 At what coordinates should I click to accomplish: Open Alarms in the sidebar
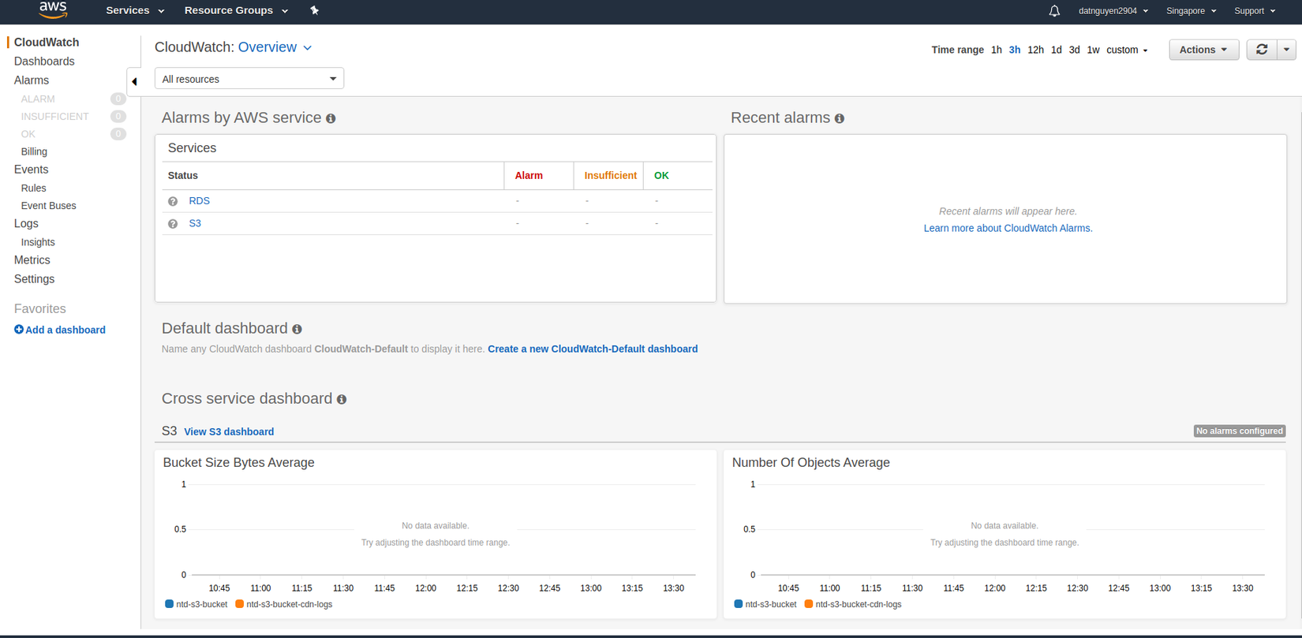point(32,80)
